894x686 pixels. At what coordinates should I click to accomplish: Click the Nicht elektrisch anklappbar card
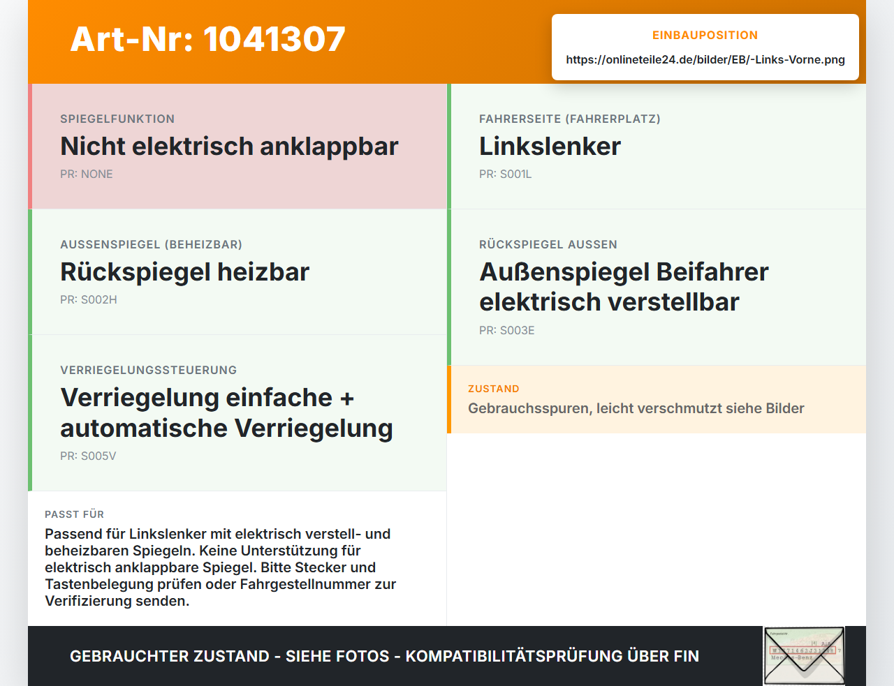tap(237, 147)
